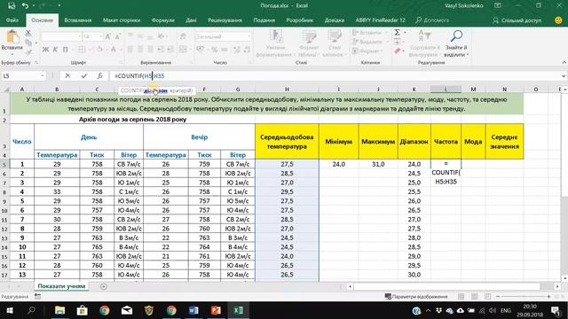Open PowerPoint from the taskbar

point(216,310)
